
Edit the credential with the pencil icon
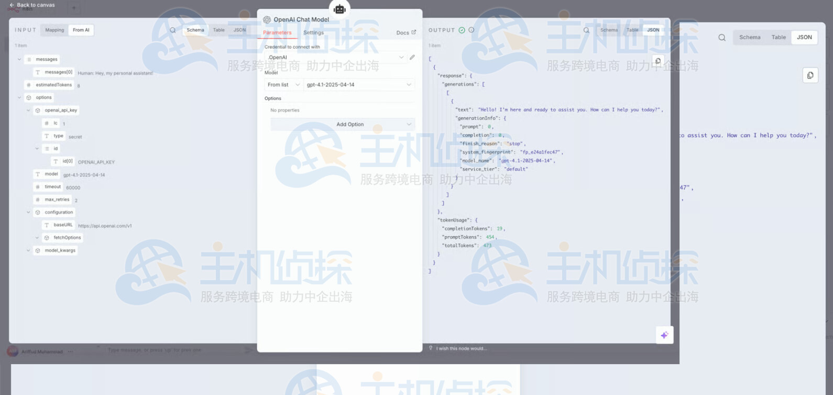tap(412, 57)
